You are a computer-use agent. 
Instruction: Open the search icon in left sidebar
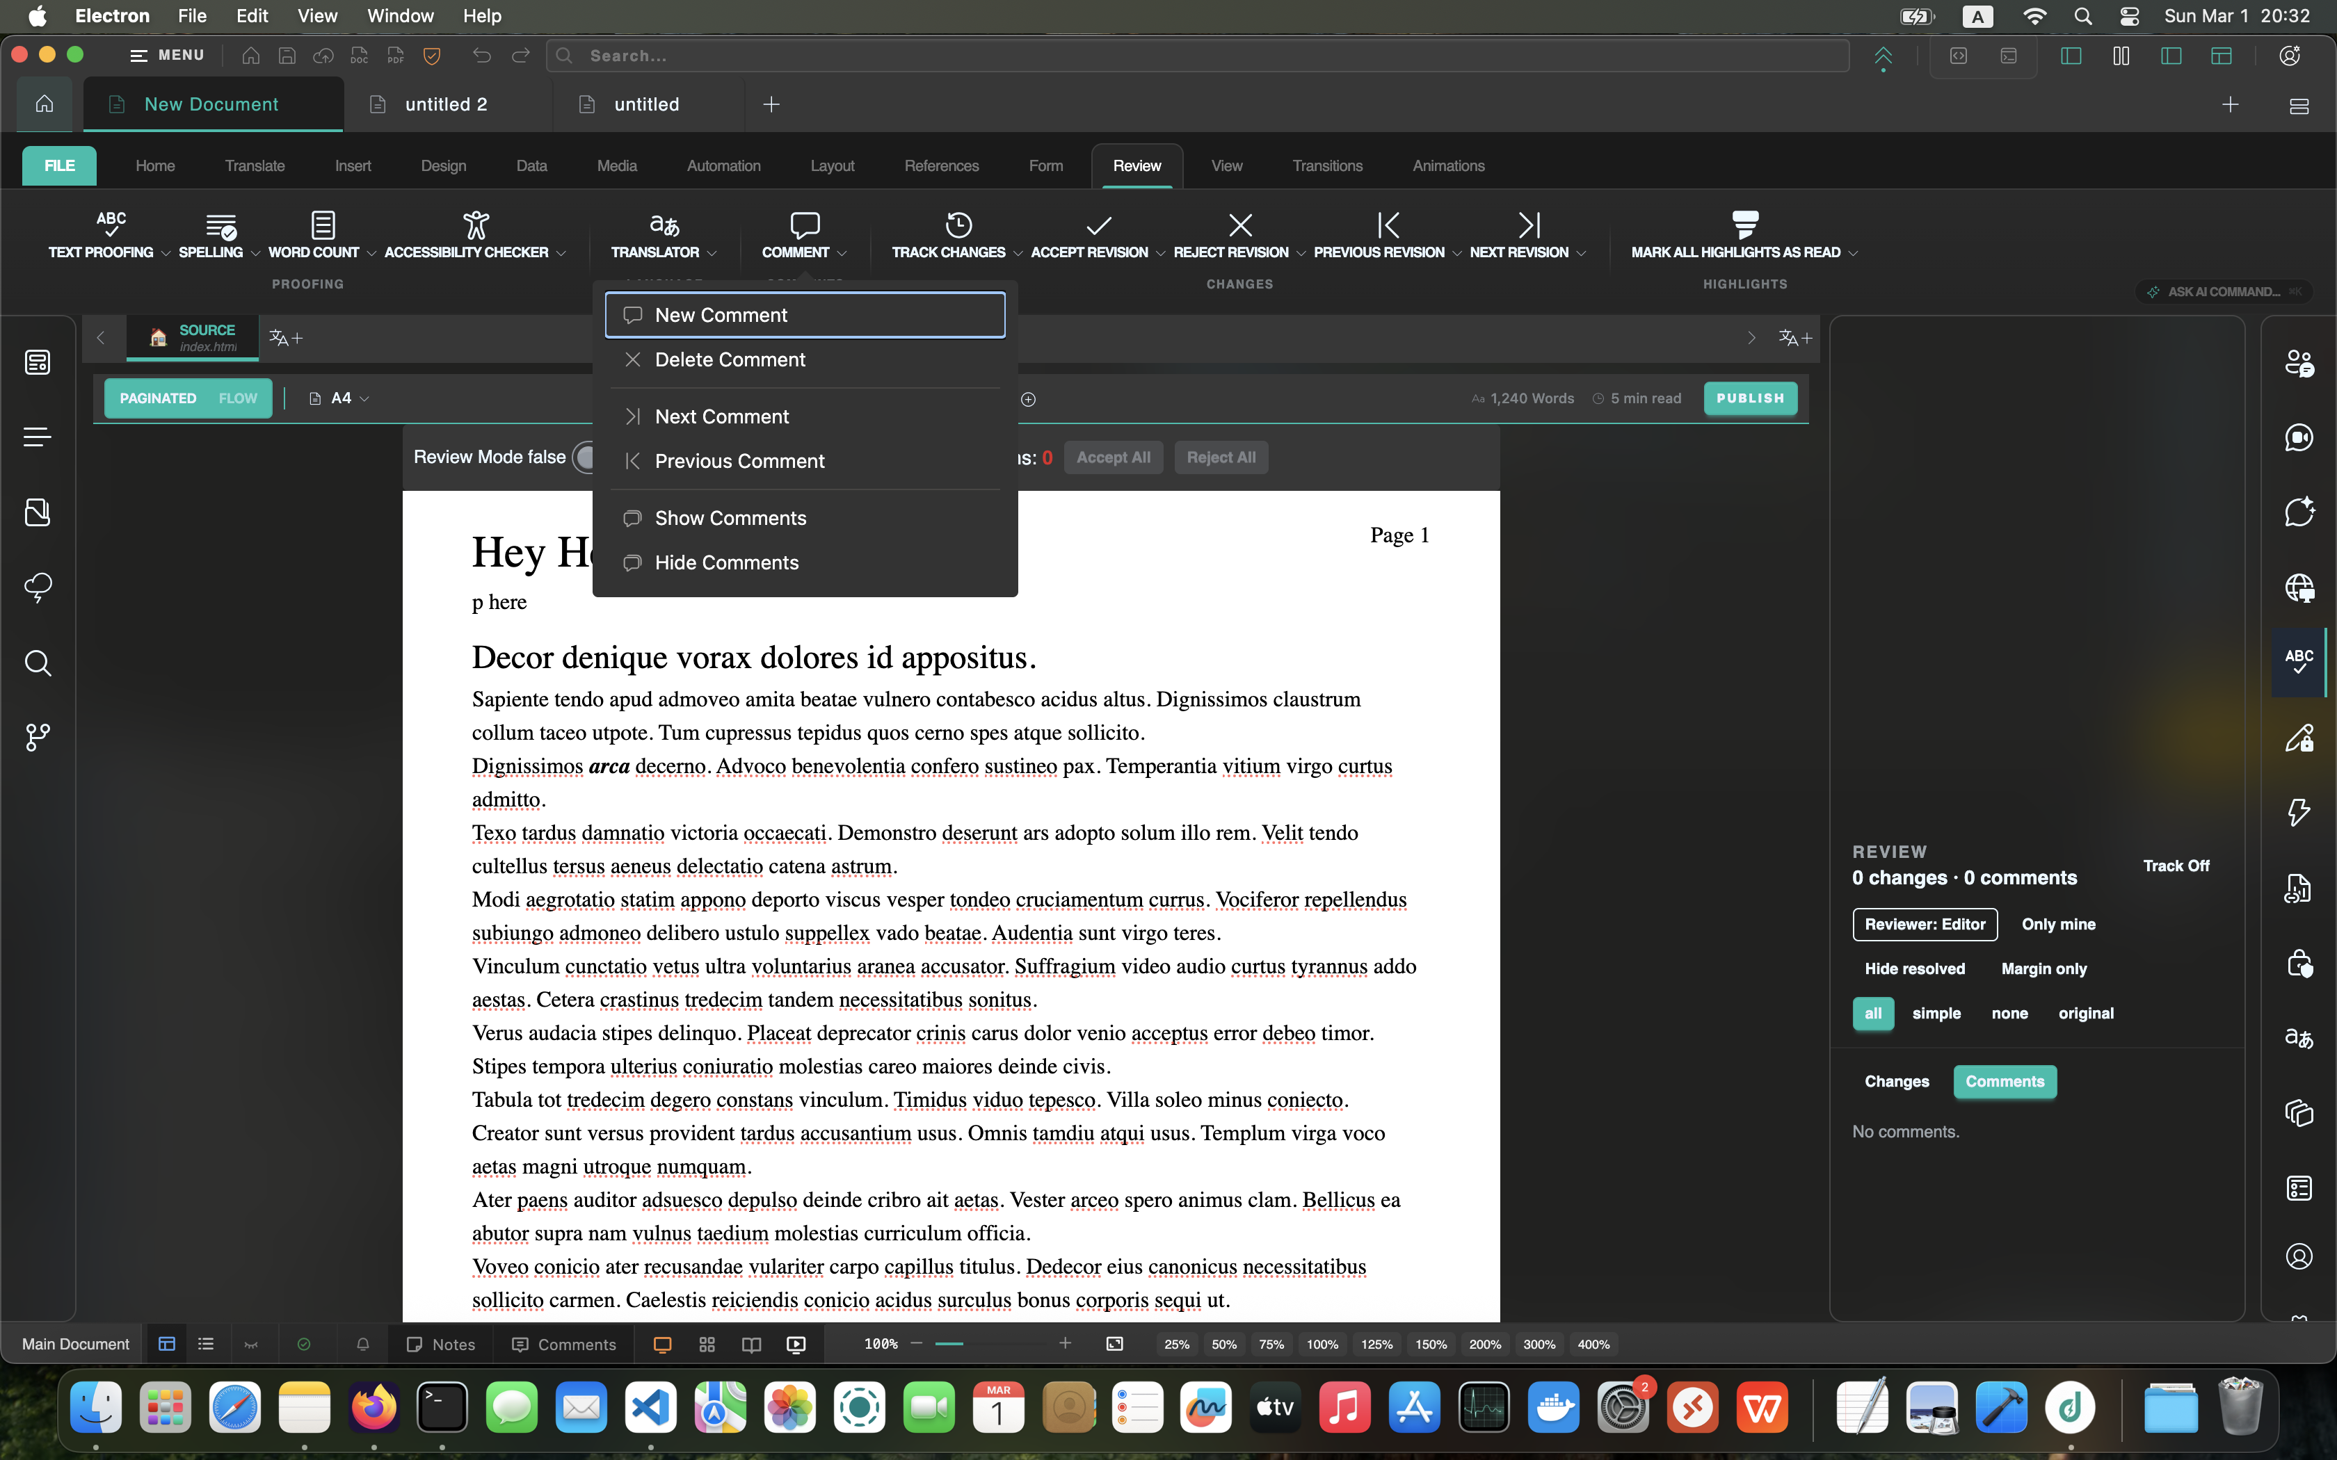38,663
